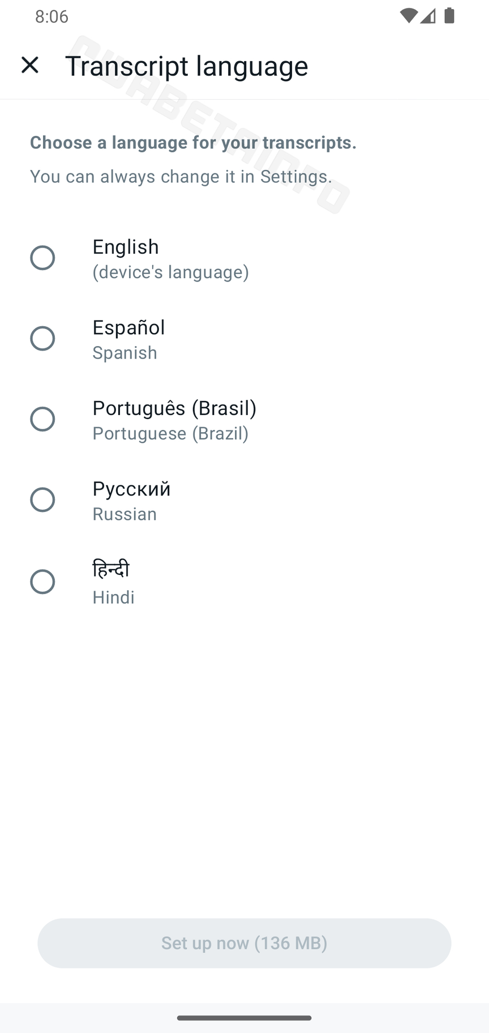Pick the Português (Brasil) radio button

[x=42, y=420]
